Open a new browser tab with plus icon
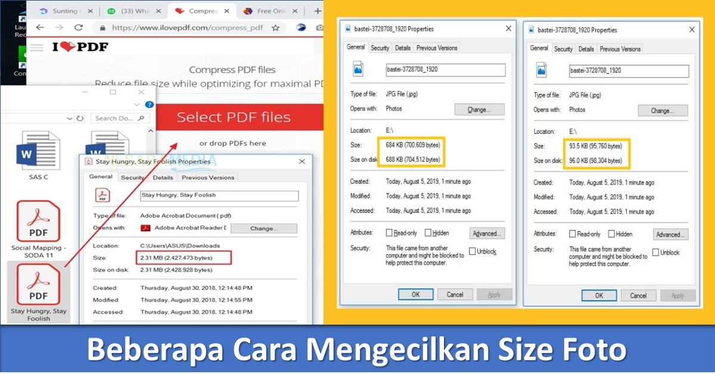This screenshot has height=374, width=715. click(x=317, y=11)
